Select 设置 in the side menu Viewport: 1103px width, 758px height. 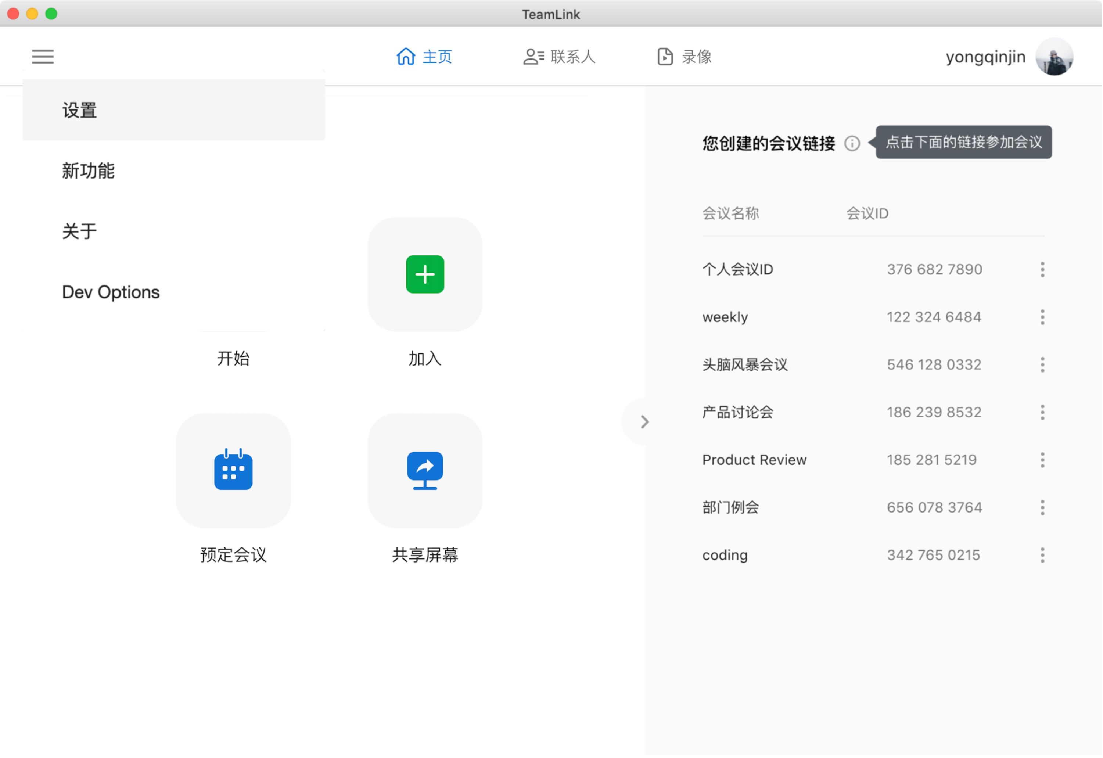(x=80, y=110)
